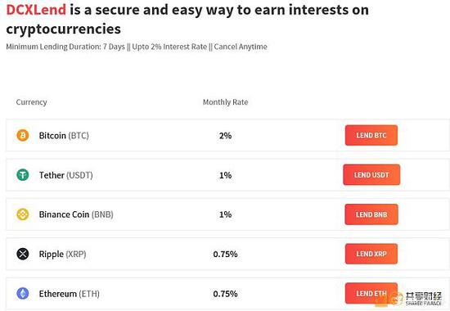
Task: Select the Ripple (XRP) row label
Action: point(62,255)
